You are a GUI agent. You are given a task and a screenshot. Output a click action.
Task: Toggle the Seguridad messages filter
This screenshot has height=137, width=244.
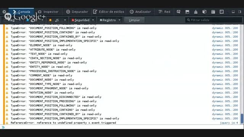point(80,20)
